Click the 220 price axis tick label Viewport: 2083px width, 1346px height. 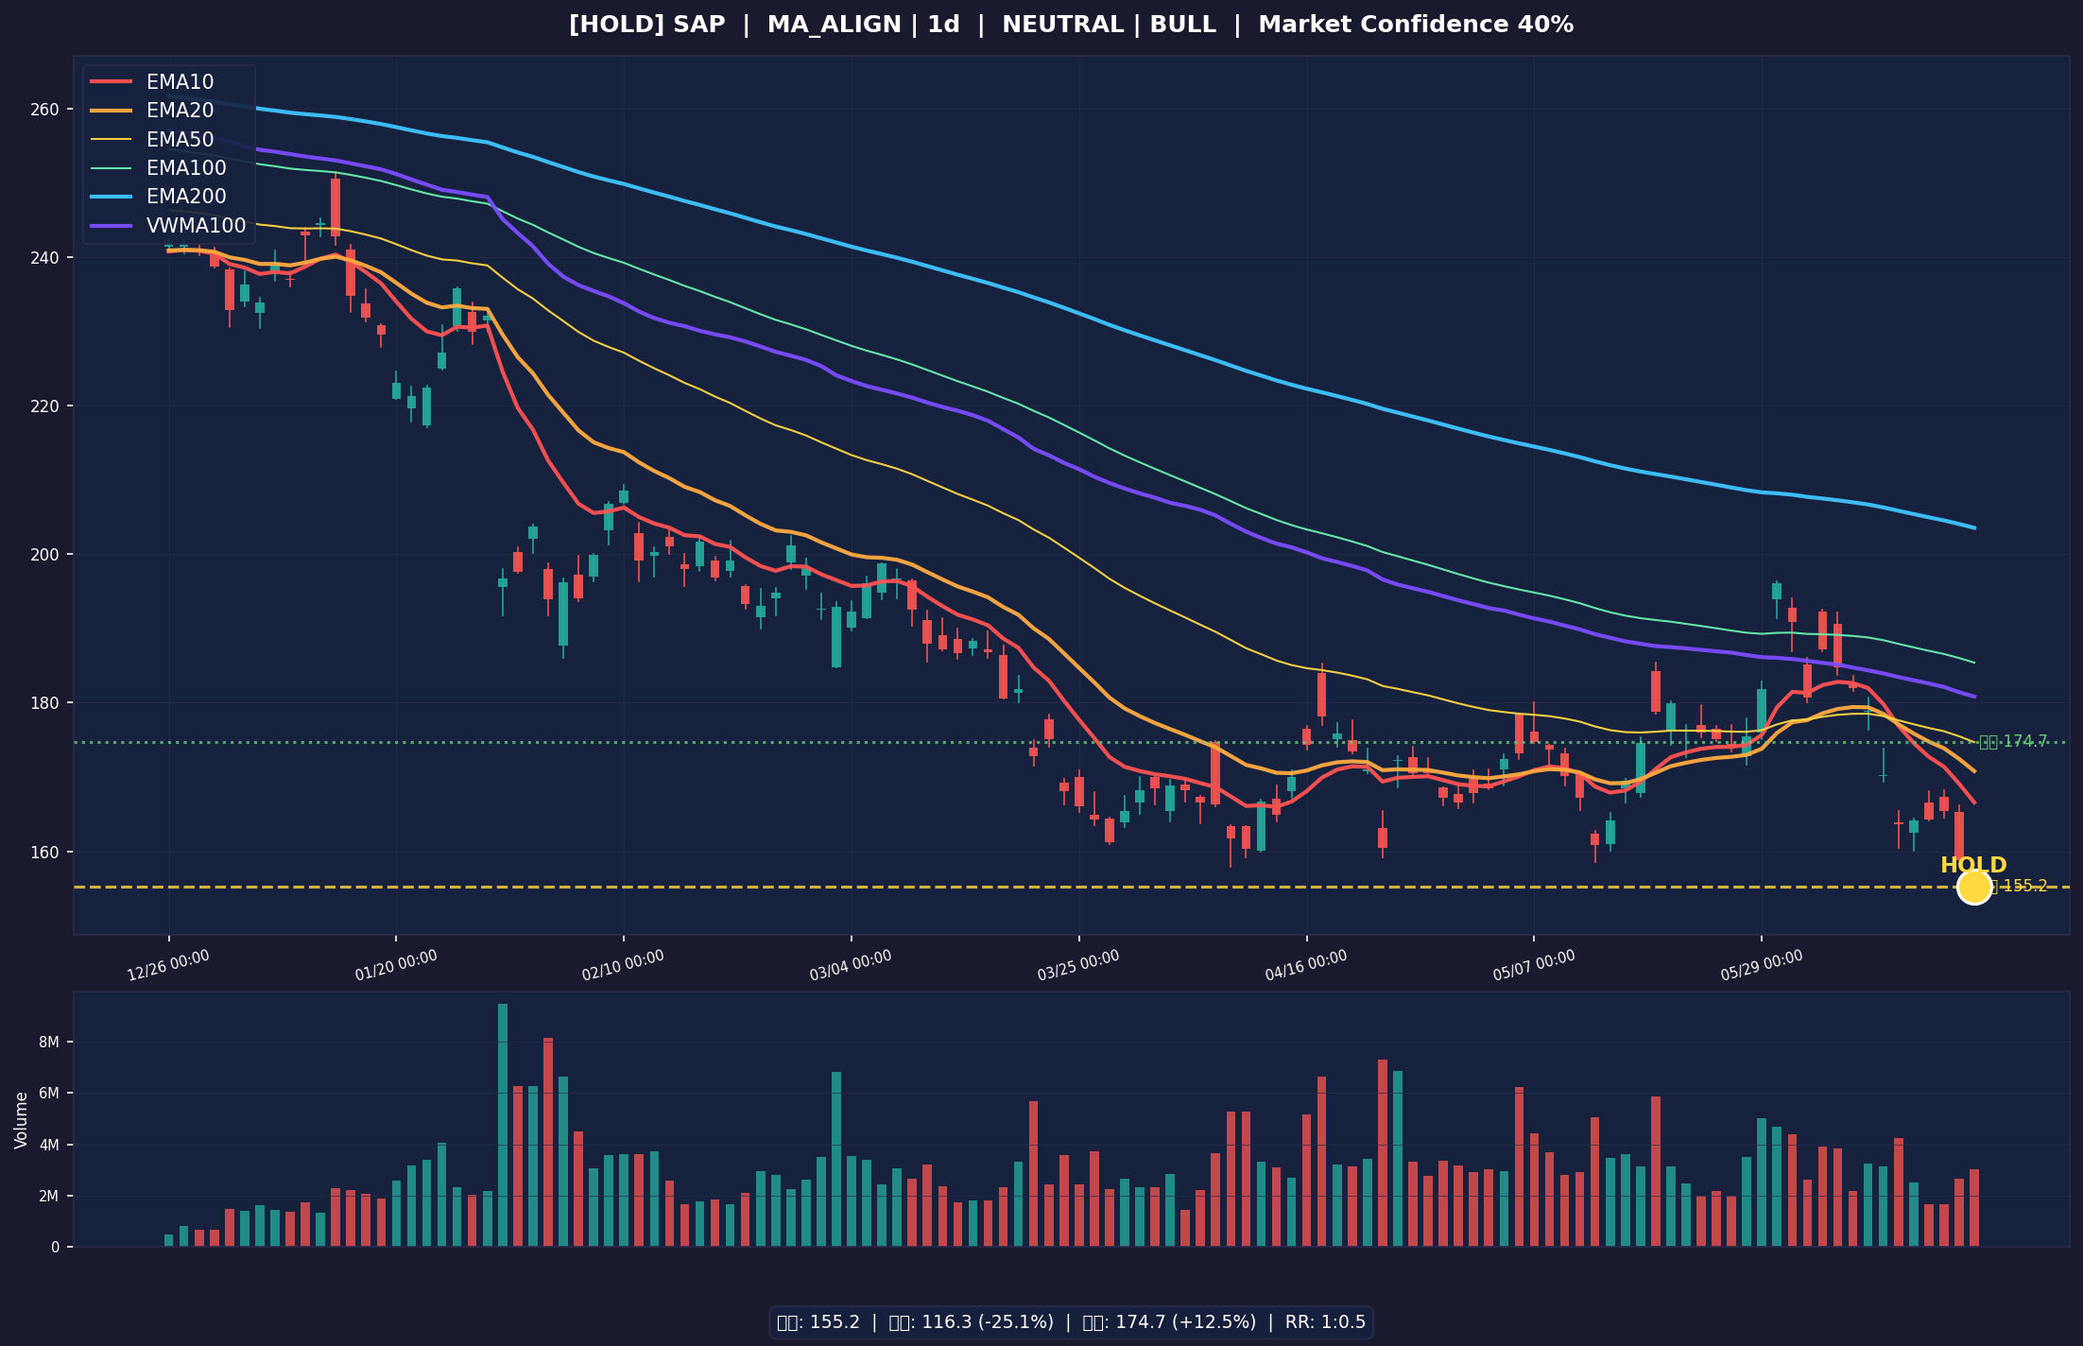pyautogui.click(x=45, y=406)
